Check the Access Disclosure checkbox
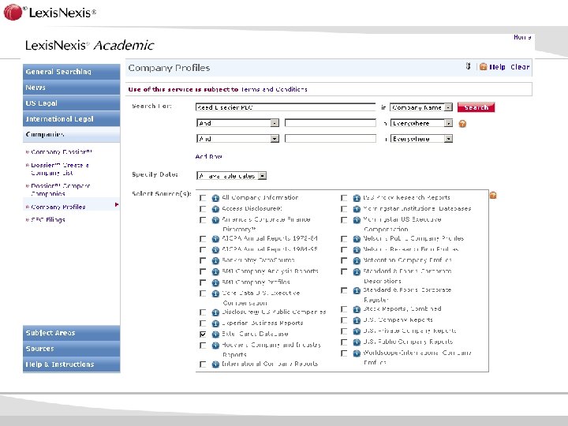Image resolution: width=568 pixels, height=426 pixels. tap(203, 209)
